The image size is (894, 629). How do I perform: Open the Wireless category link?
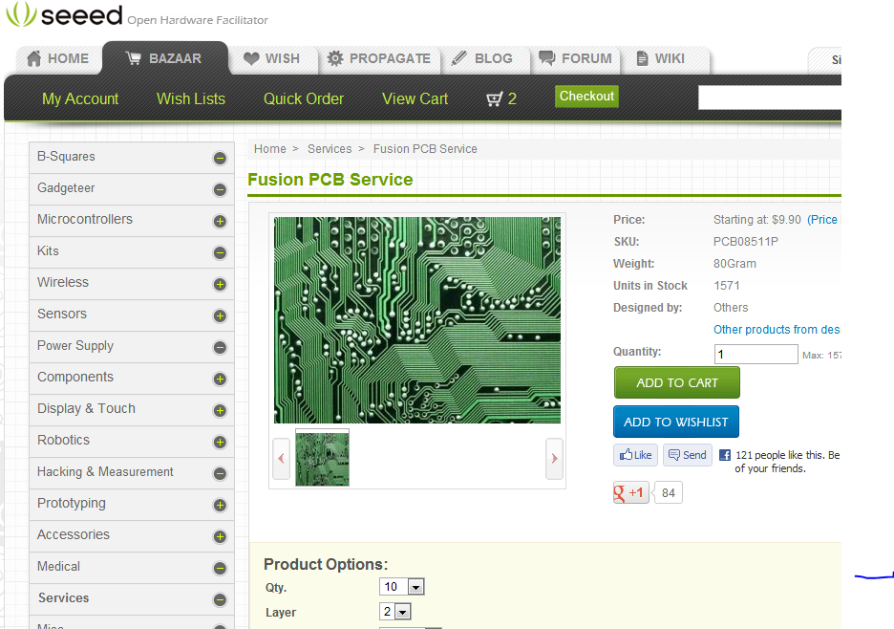pyautogui.click(x=63, y=283)
